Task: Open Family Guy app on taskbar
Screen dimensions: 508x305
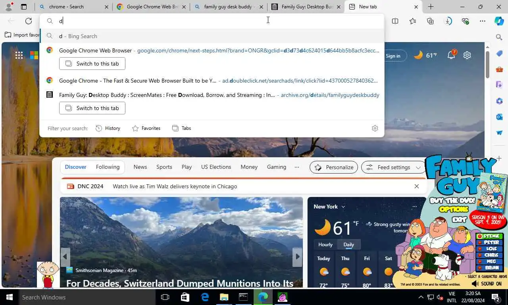Action: click(x=283, y=297)
